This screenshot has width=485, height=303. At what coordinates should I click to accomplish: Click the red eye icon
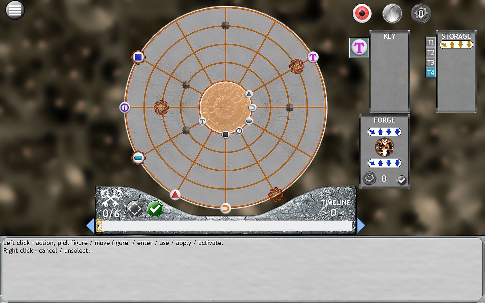click(x=362, y=13)
